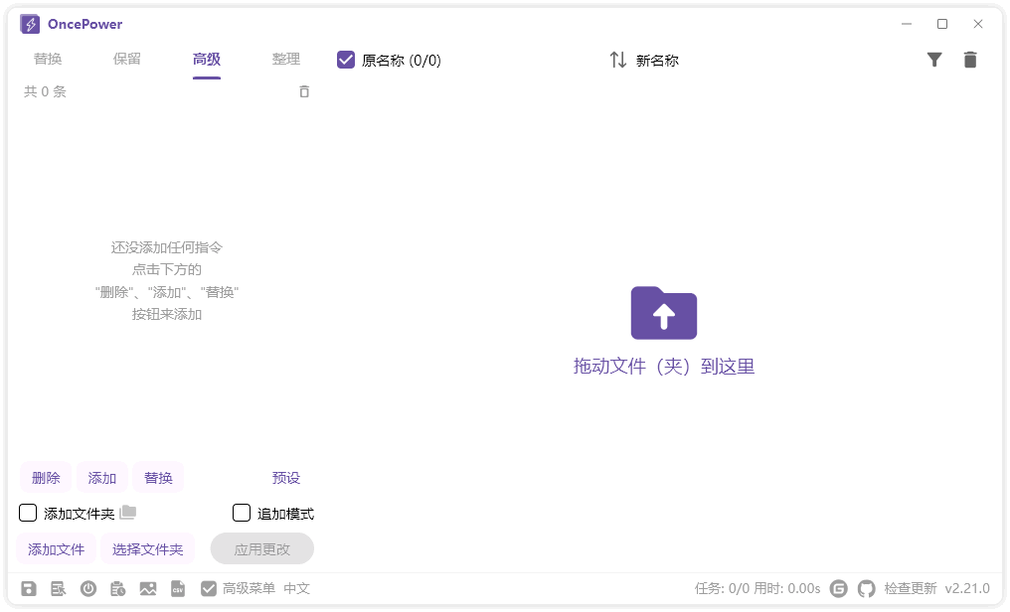Click the 拖动文件 drop zone folder
The image size is (1010, 612).
664,313
